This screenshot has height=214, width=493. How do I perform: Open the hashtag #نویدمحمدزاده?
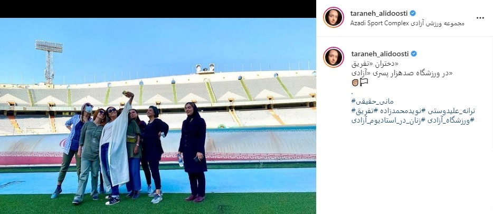pos(400,110)
